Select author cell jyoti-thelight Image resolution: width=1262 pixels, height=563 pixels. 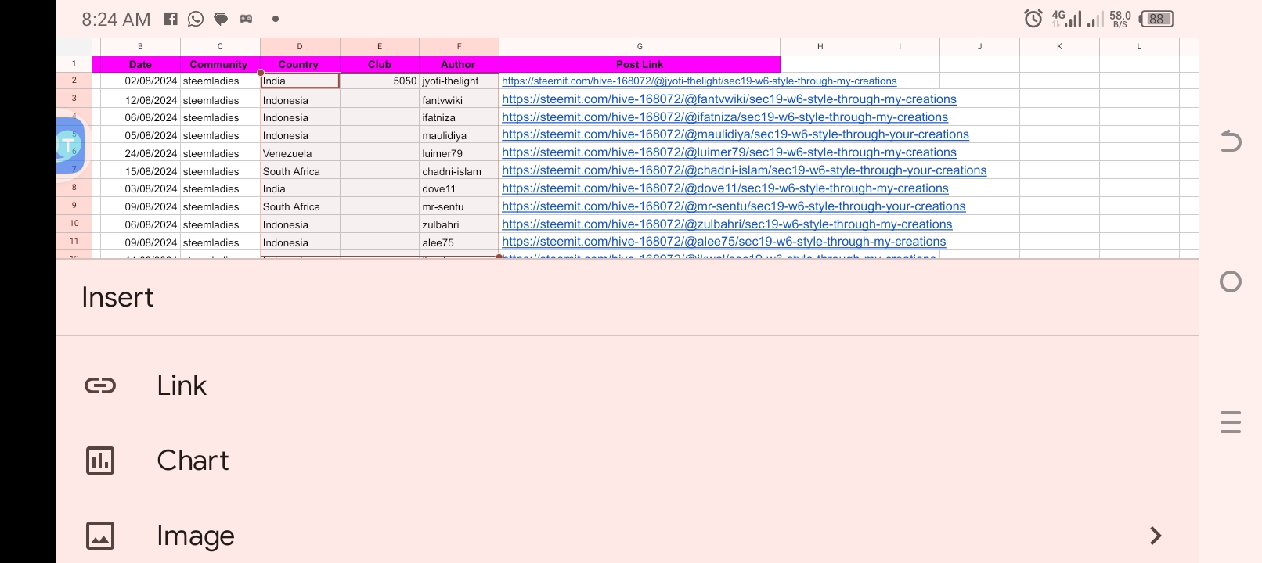(459, 81)
